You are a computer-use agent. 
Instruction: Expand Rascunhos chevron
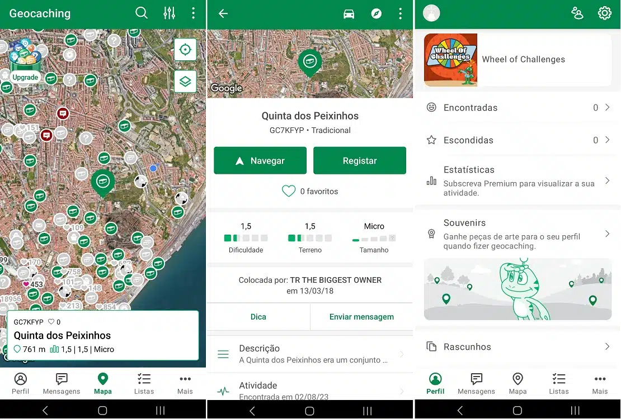[608, 346]
